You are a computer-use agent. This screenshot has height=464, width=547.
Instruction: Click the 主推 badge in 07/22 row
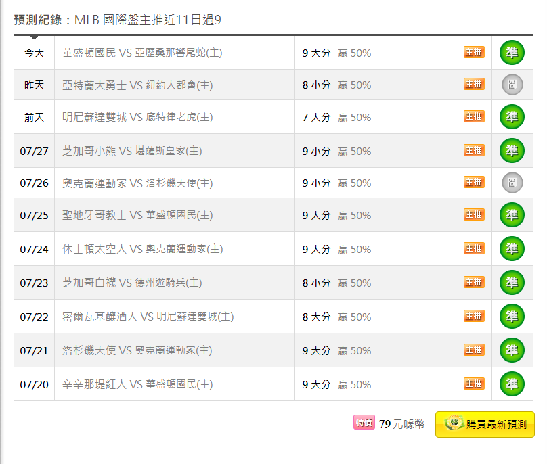pyautogui.click(x=474, y=315)
